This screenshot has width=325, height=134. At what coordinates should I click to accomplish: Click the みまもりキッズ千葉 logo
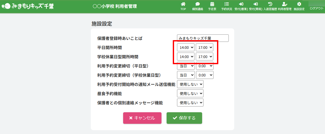[28, 6]
